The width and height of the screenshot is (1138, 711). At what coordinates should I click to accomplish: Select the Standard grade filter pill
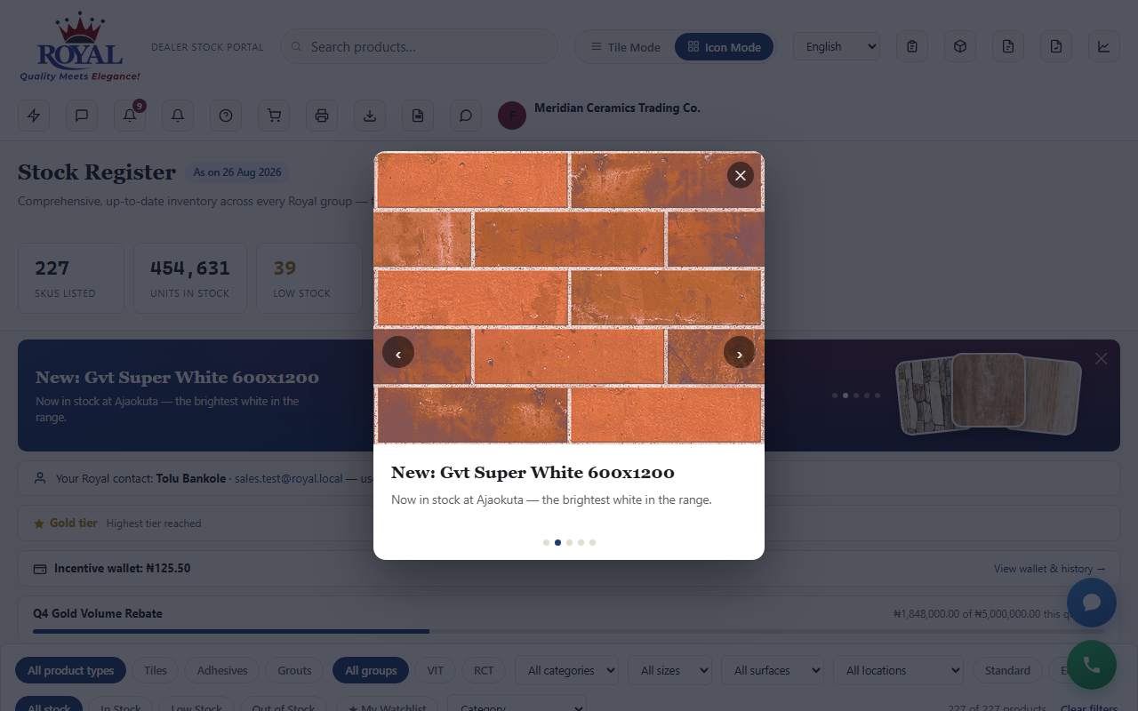pyautogui.click(x=1007, y=670)
